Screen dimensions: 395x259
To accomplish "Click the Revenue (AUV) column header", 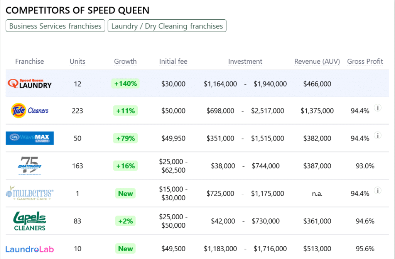I will point(317,61).
